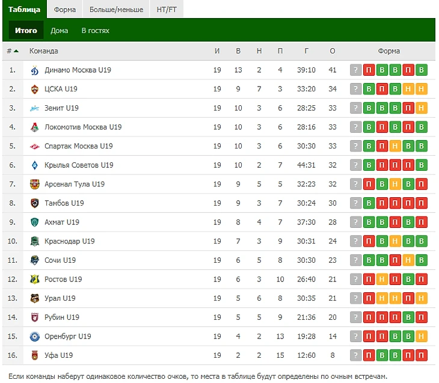Click the Rostov U19 club crest

[35, 280]
